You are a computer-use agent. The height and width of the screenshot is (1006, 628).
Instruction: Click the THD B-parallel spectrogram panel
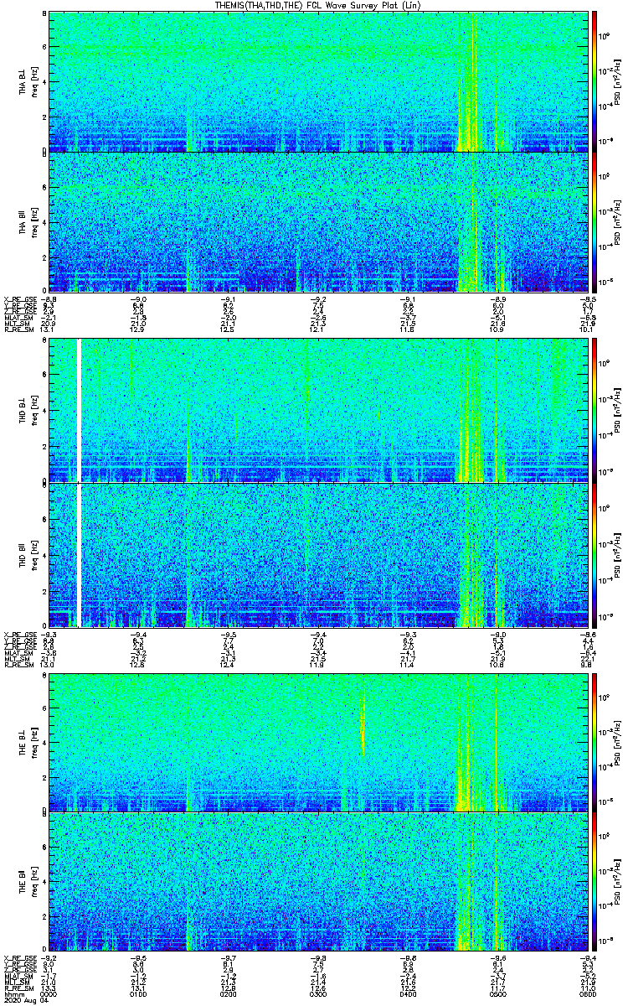[x=318, y=555]
